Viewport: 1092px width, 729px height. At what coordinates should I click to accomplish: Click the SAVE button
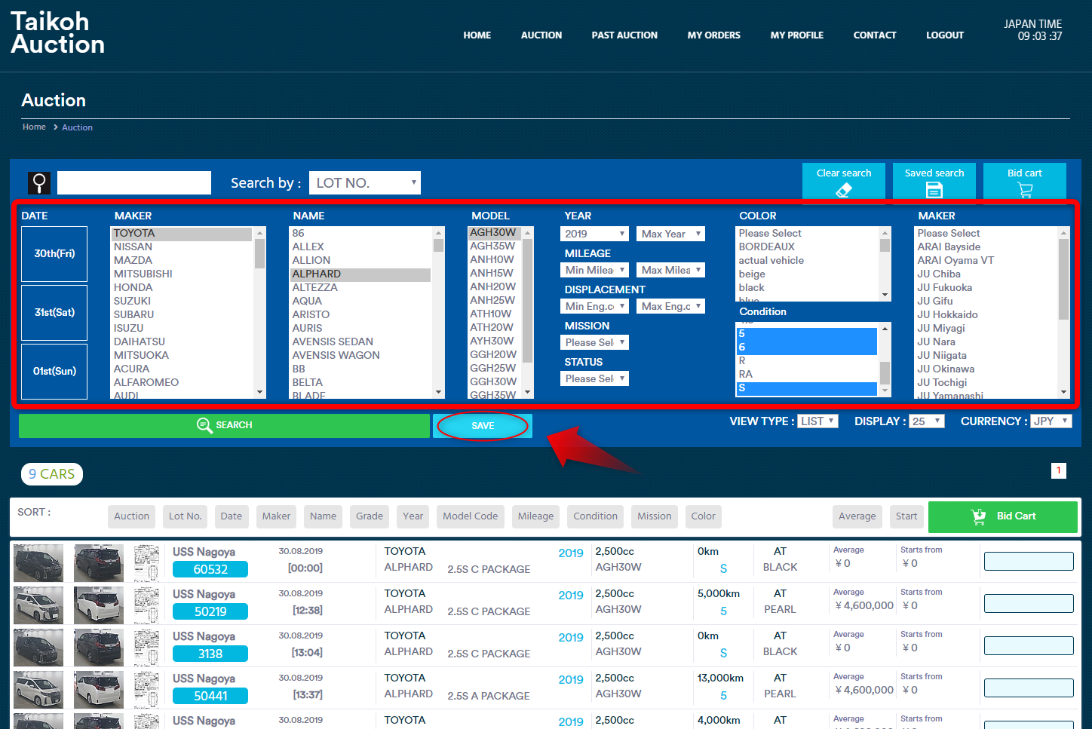click(x=483, y=426)
